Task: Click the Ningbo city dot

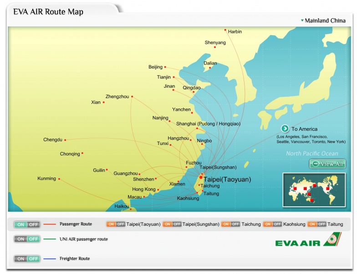Action: [x=202, y=144]
